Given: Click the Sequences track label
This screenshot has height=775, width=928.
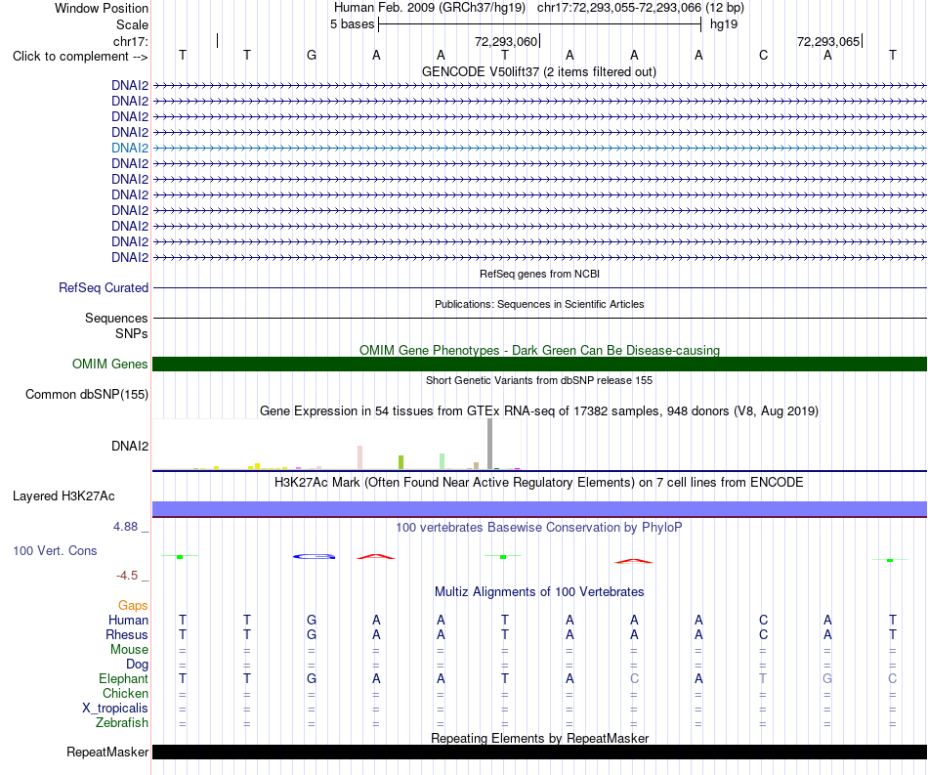Looking at the screenshot, I should tap(116, 318).
